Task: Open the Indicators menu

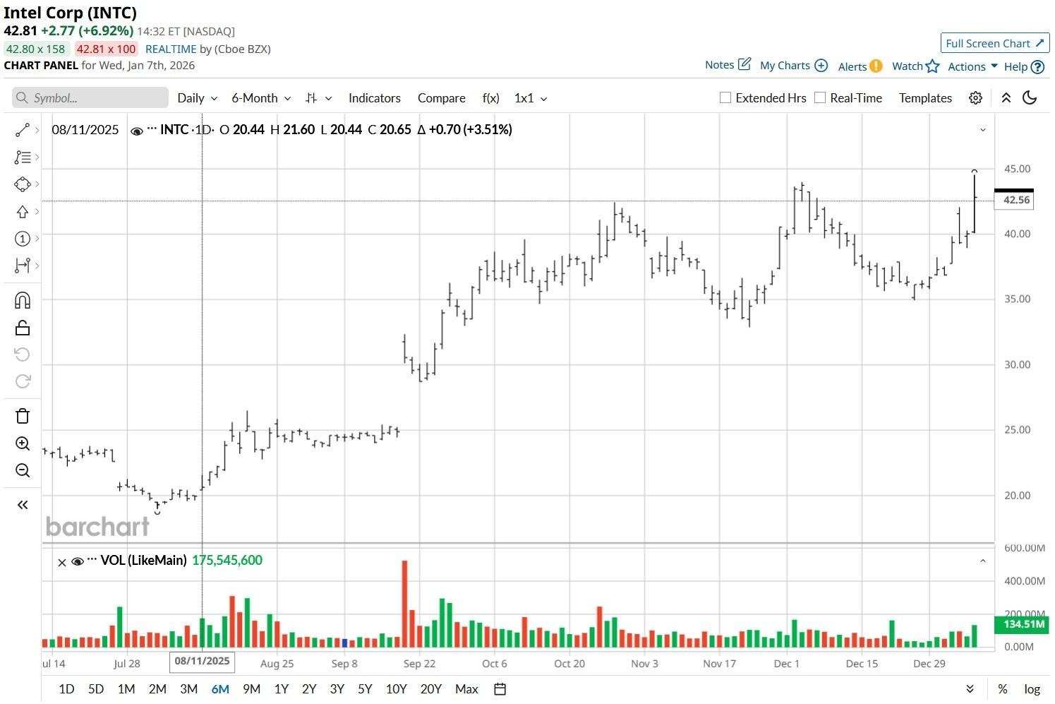Action: click(x=374, y=98)
